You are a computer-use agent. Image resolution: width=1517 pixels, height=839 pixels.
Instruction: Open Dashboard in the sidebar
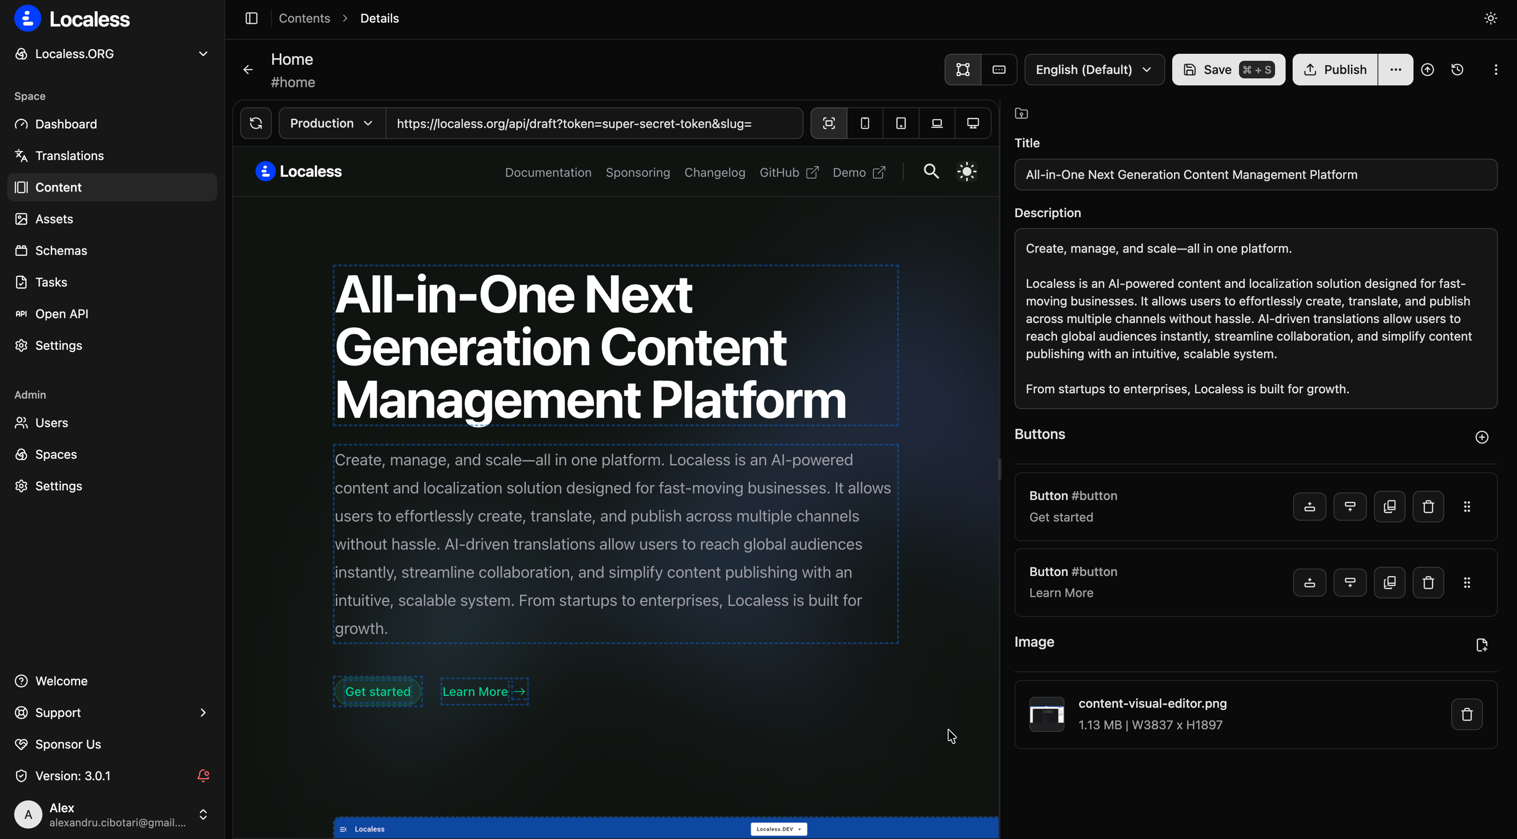tap(112, 124)
